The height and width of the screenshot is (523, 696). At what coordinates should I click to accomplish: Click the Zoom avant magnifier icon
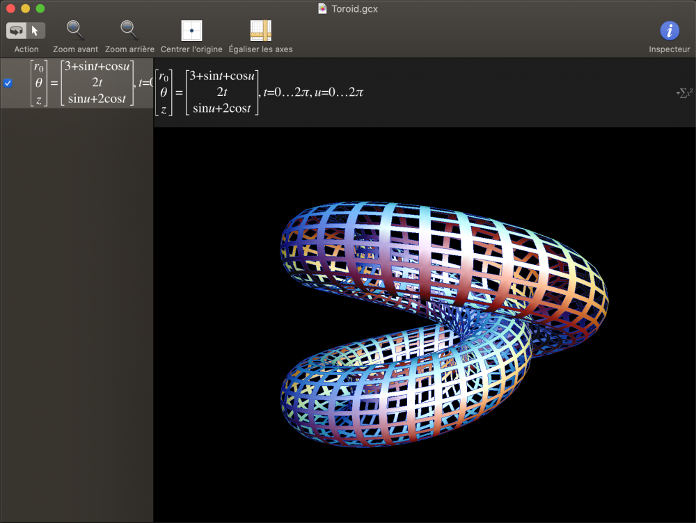75,30
